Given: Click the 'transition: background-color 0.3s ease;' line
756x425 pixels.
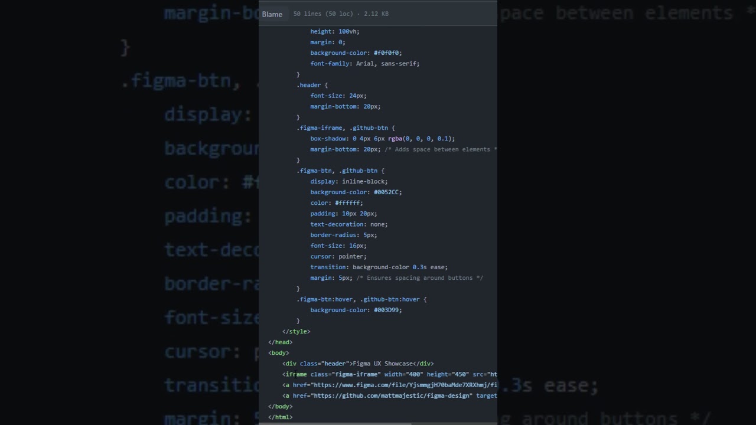Looking at the screenshot, I should pos(379,267).
